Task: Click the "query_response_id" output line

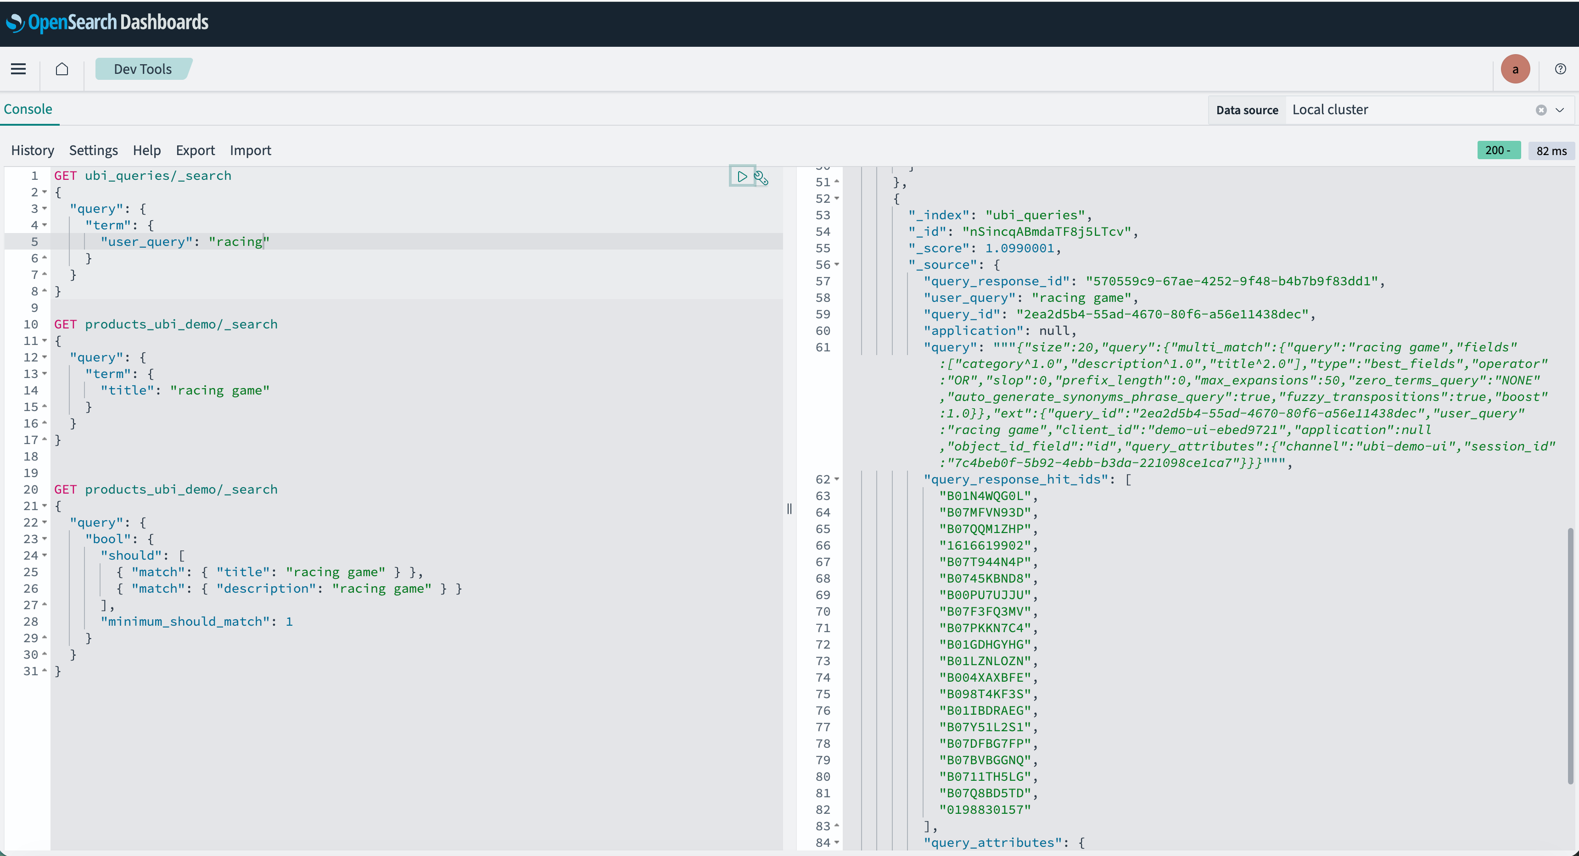Action: 1154,281
